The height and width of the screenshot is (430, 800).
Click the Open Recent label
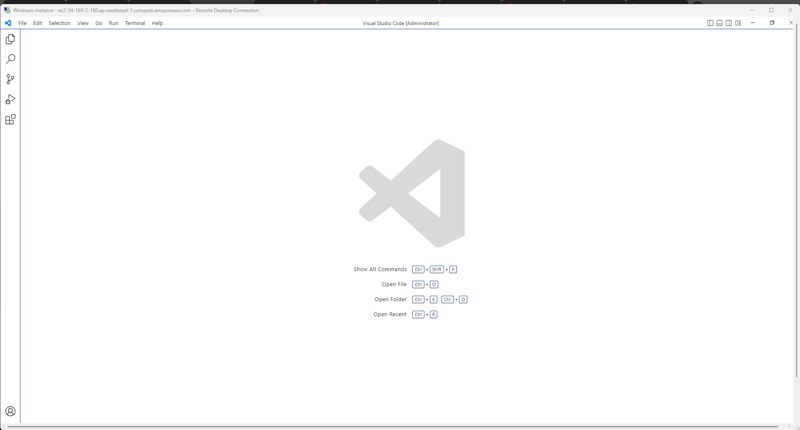click(390, 314)
